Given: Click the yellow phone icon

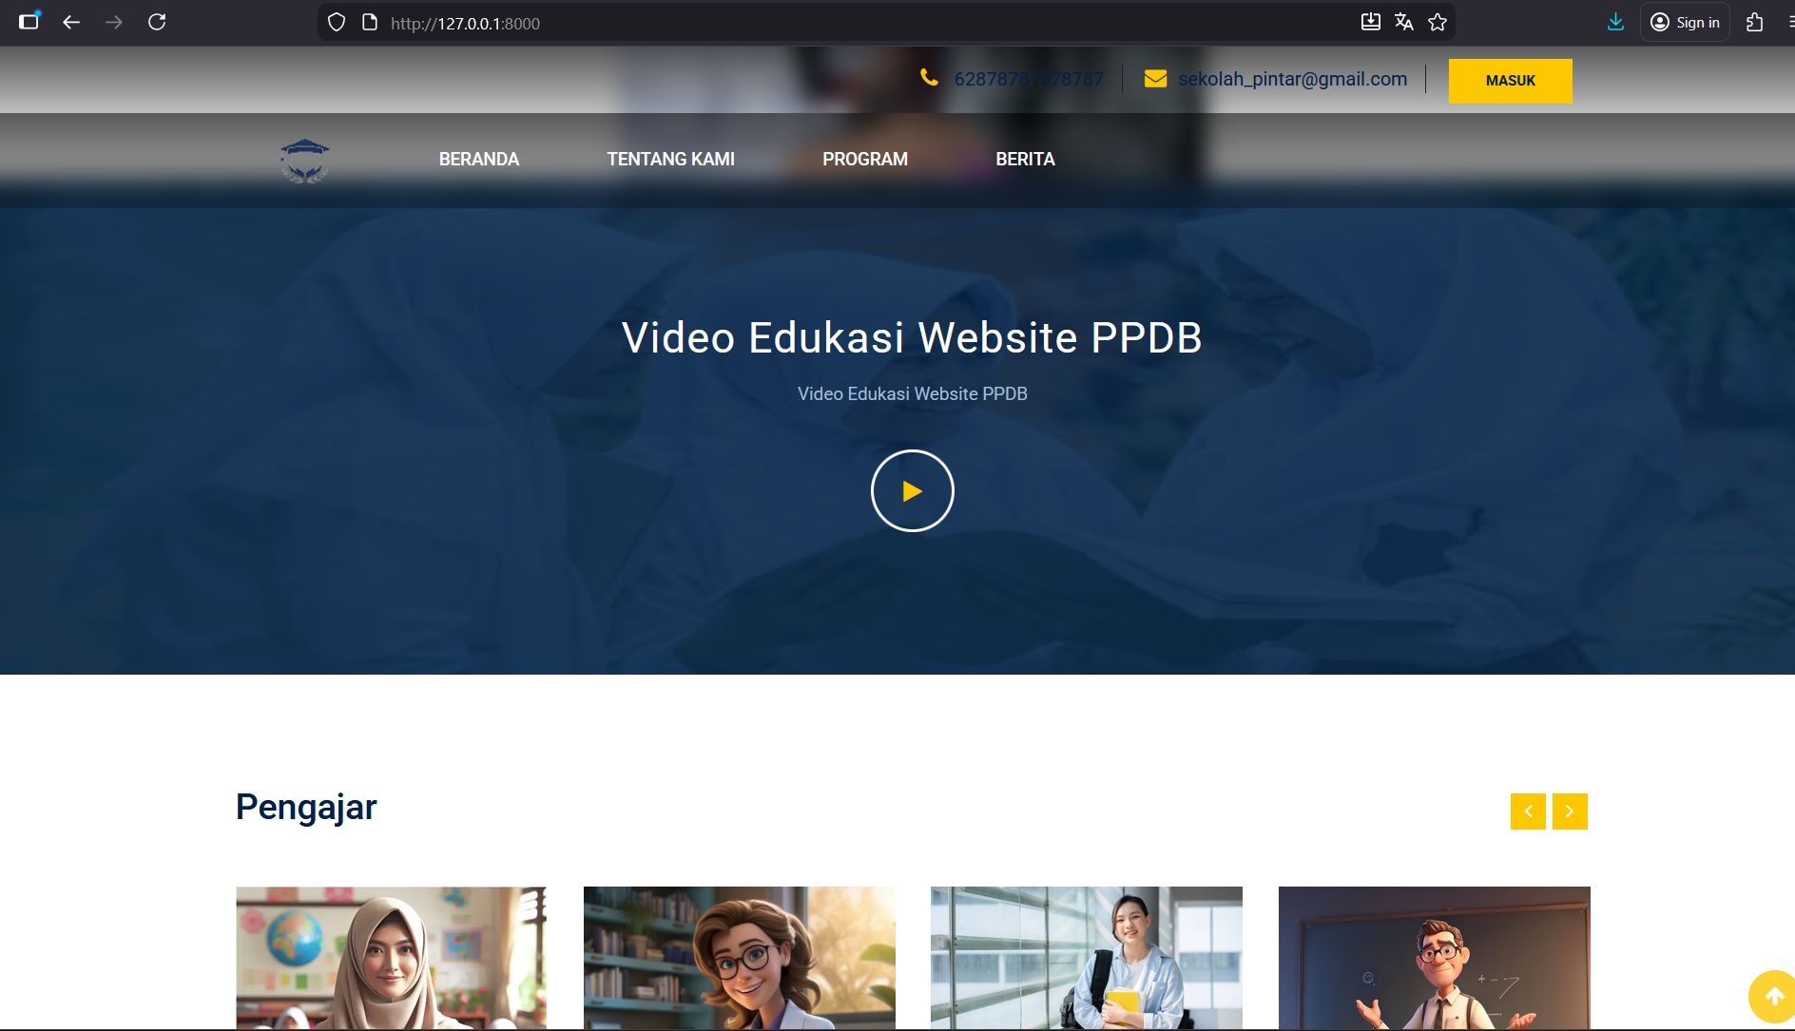Looking at the screenshot, I should (929, 78).
